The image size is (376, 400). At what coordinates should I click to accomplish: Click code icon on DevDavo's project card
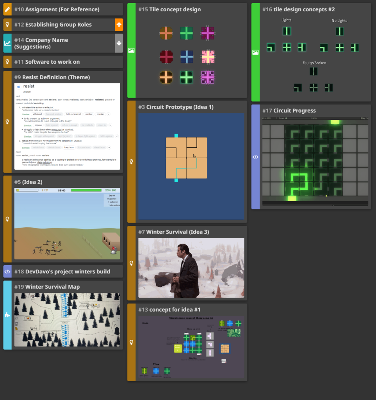tap(7, 271)
